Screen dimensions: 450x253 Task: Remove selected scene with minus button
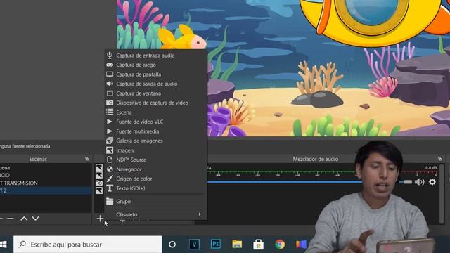tap(11, 219)
